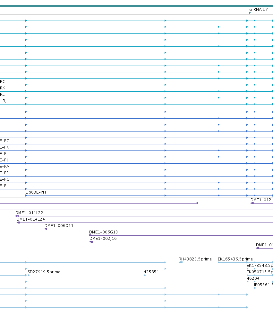273x309 pixels.
Task: Click the DME1-014E24 arrowhead end
Action: click(x=18, y=223)
